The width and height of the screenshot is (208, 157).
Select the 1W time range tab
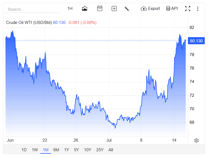point(35,150)
